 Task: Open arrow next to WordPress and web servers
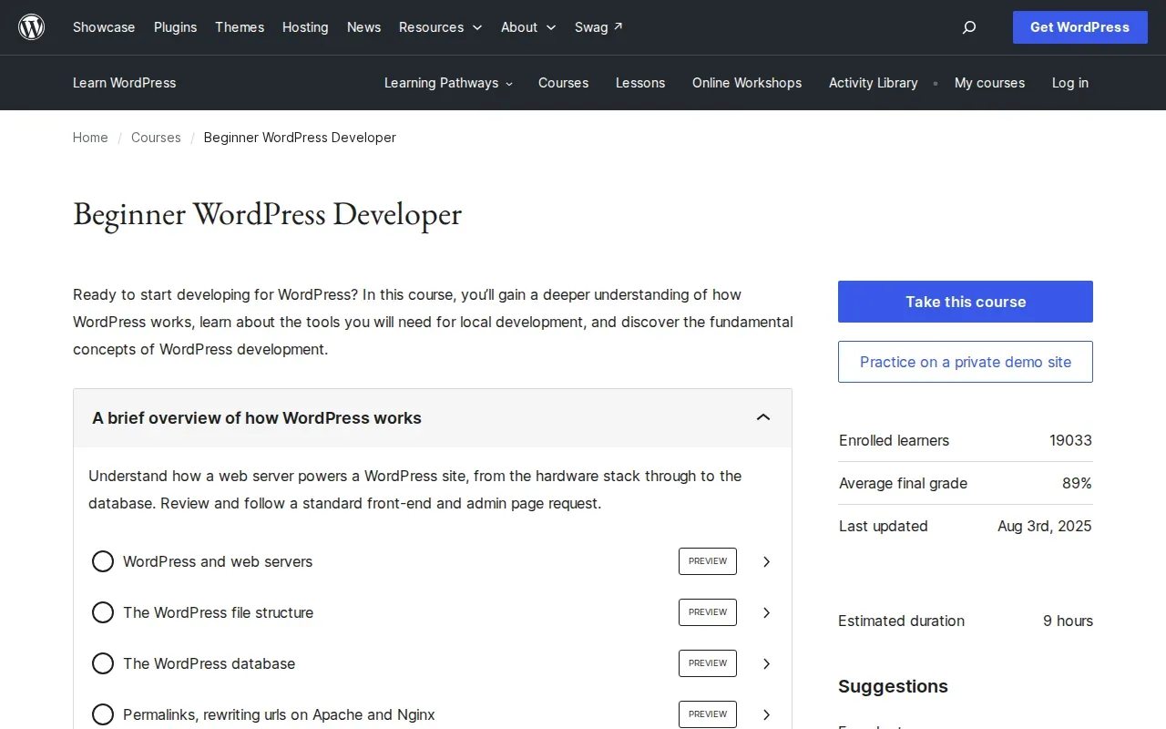point(766,561)
